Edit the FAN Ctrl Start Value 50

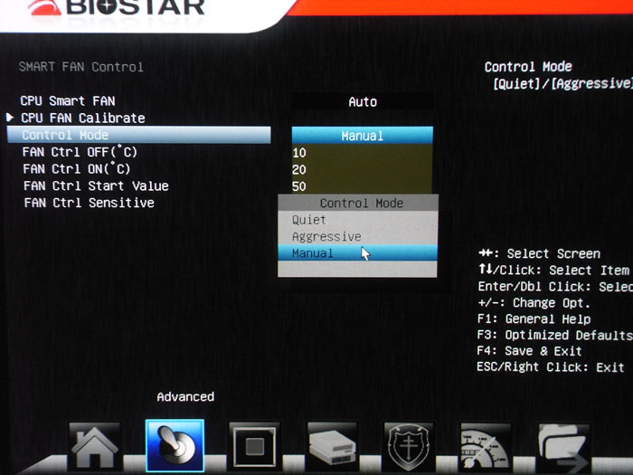(362, 186)
